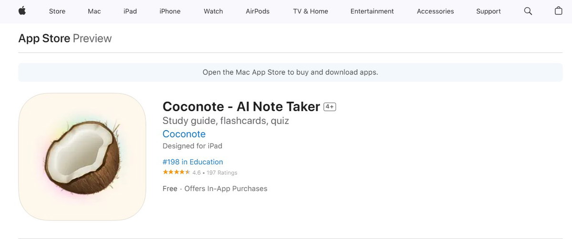Click the Open Mac App Store banner
572x239 pixels.
290,73
